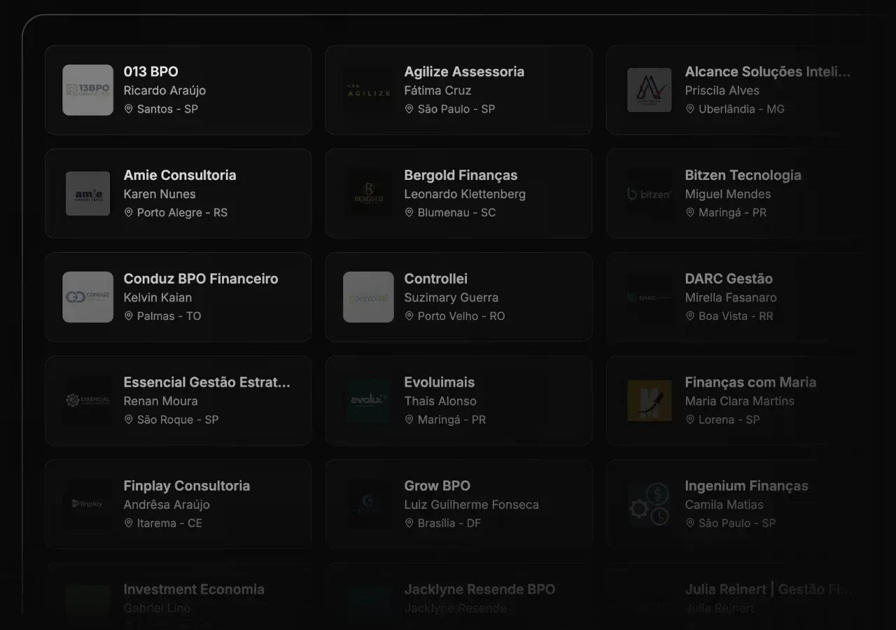Open the Conduz BPO Financeiro title
Viewport: 896px width, 630px height.
201,279
